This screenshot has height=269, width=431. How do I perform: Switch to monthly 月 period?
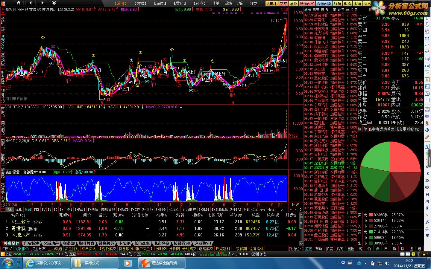[427, 208]
